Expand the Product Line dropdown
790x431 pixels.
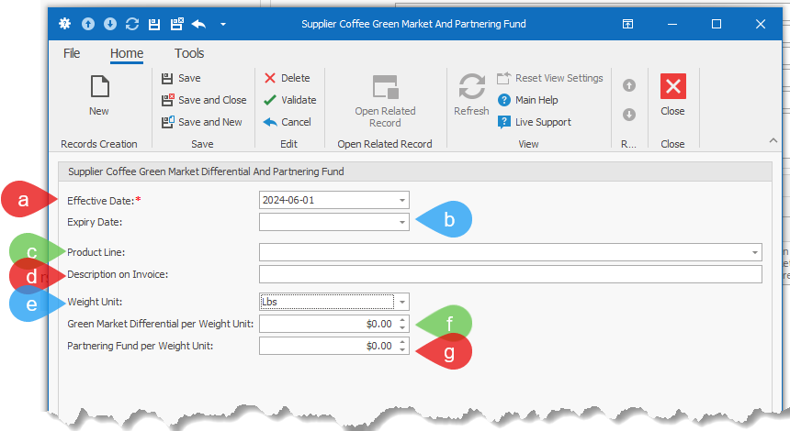pos(754,252)
